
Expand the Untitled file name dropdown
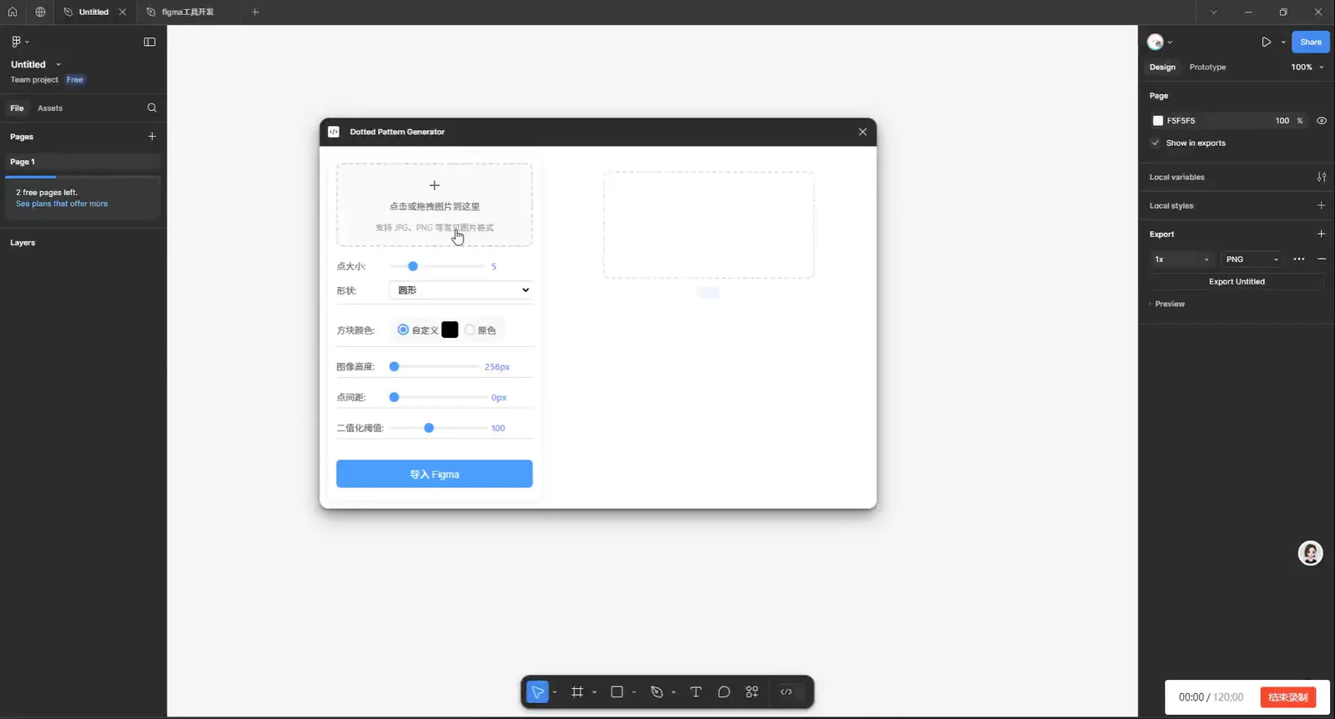click(x=58, y=64)
